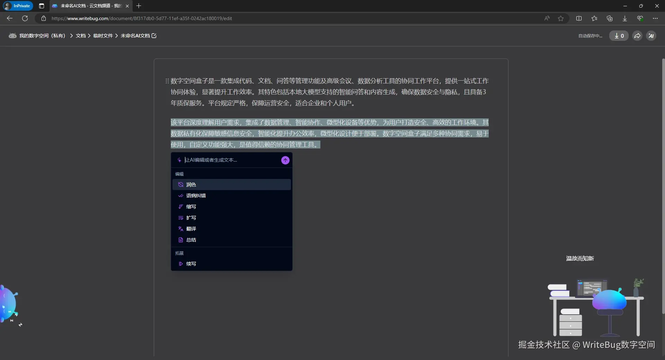Open Copilot from the browser toolbar
665x360 pixels.
click(x=640, y=18)
